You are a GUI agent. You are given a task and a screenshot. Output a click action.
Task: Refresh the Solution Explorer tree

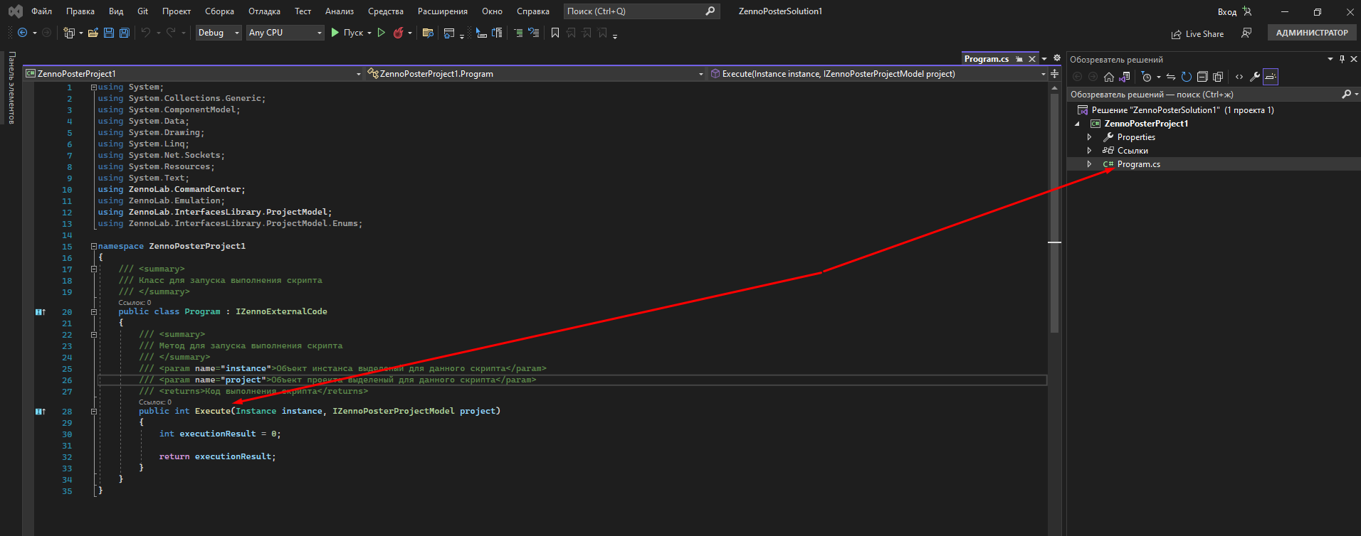coord(1187,77)
